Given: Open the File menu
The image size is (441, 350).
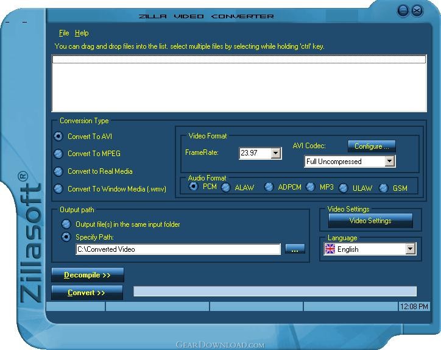Looking at the screenshot, I should pyautogui.click(x=64, y=33).
